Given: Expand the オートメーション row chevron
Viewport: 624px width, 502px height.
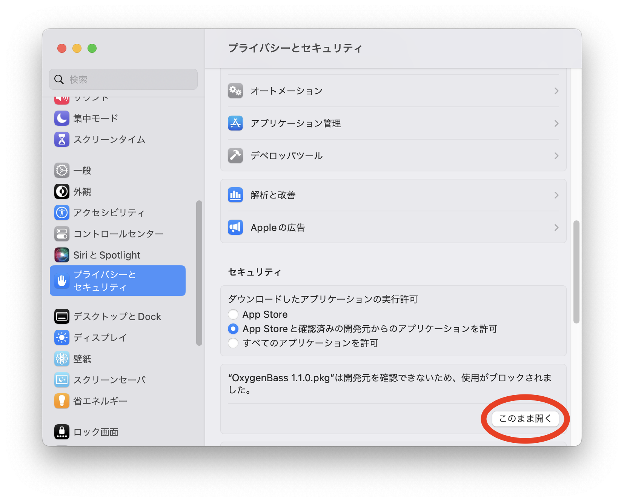Looking at the screenshot, I should coord(556,91).
